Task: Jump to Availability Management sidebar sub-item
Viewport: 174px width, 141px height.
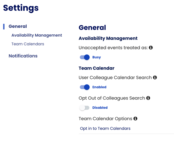Action: pos(37,35)
